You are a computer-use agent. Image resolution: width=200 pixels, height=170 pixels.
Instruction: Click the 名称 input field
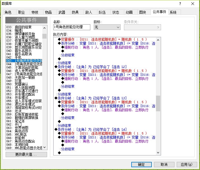[72, 27]
